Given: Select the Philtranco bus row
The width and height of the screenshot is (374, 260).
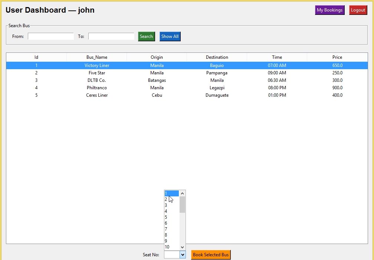Looking at the screenshot, I should coord(96,88).
